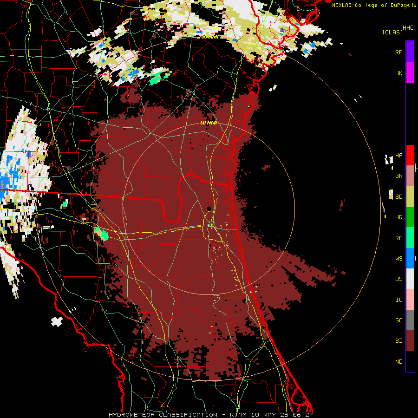The height and width of the screenshot is (418, 418).
Task: Click the WS blue legend swatch
Action: (x=410, y=258)
